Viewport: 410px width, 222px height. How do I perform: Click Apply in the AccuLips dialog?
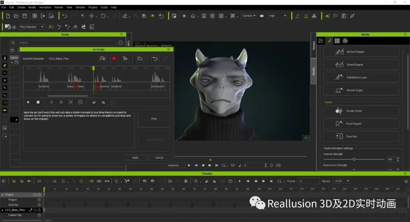(135, 157)
